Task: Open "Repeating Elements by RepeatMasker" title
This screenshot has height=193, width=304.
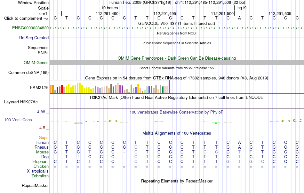Action: click(x=177, y=181)
